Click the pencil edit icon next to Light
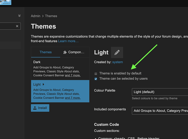This screenshot has width=188, height=139. [117, 52]
